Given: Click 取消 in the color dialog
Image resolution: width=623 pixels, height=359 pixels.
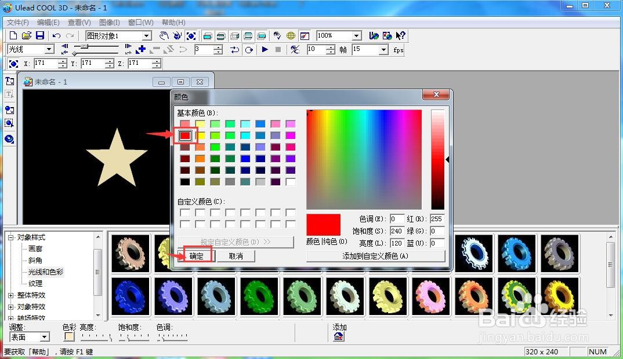Looking at the screenshot, I should (236, 256).
